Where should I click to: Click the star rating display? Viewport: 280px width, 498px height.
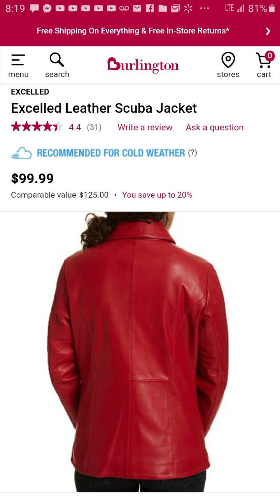click(x=37, y=127)
